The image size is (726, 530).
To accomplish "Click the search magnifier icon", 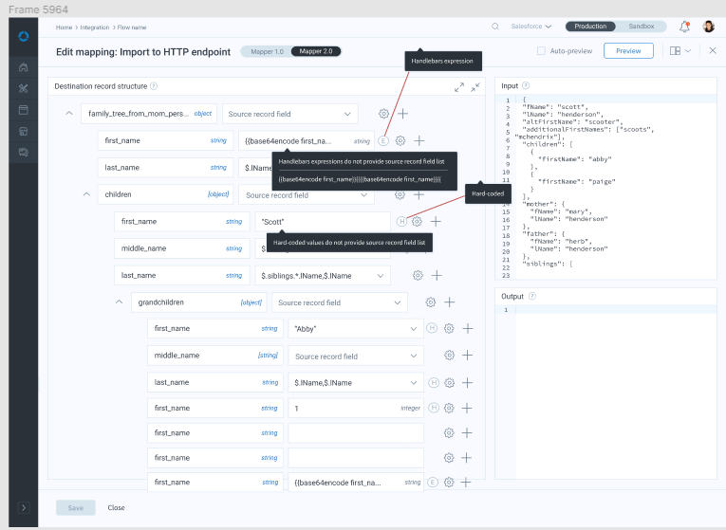I will tap(495, 27).
